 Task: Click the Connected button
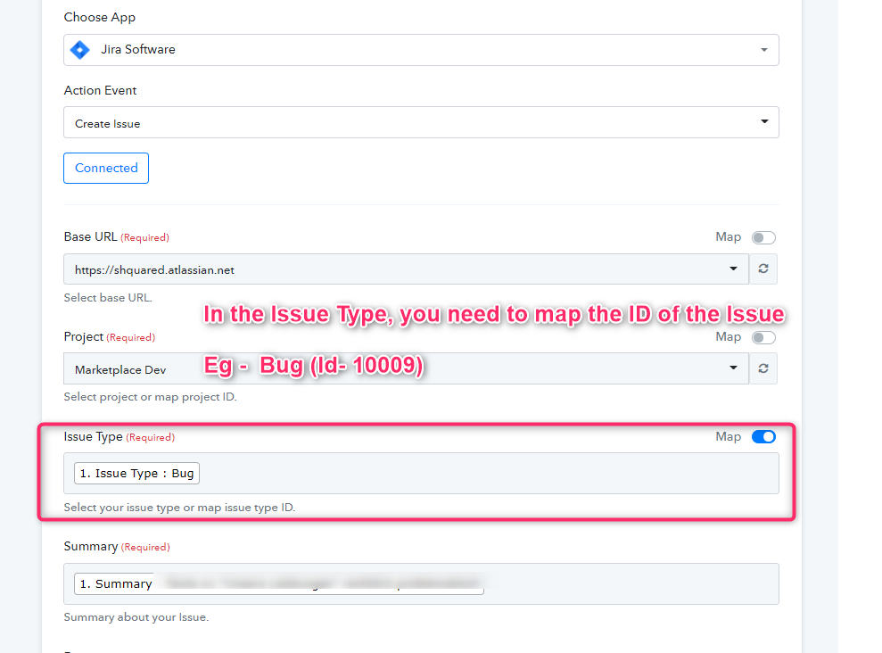coord(106,169)
